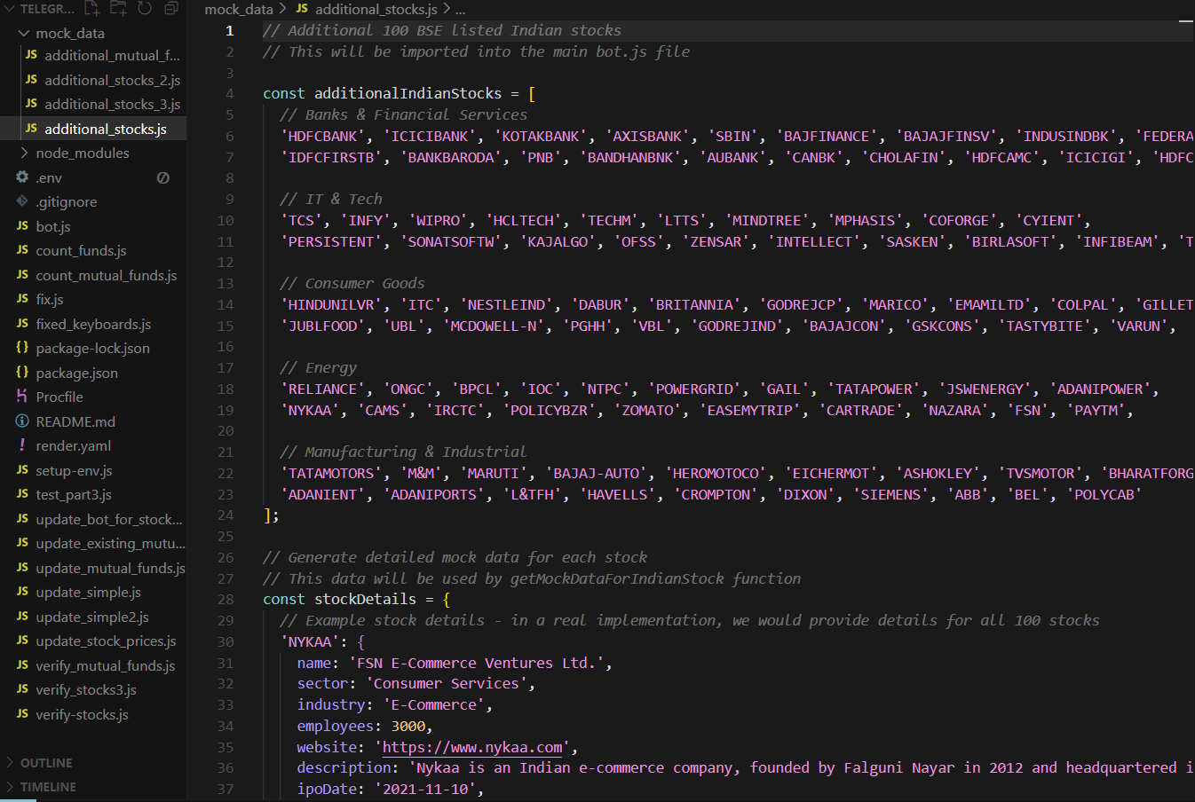Open update_mutual_funds.js file
1195x802 pixels.
[110, 568]
